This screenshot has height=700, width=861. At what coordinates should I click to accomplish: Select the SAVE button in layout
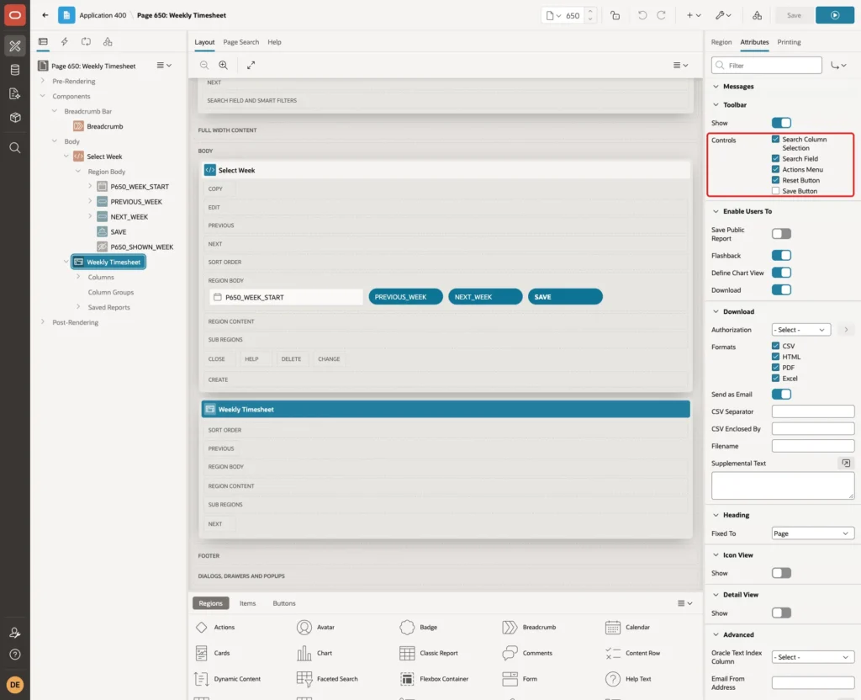click(x=565, y=297)
